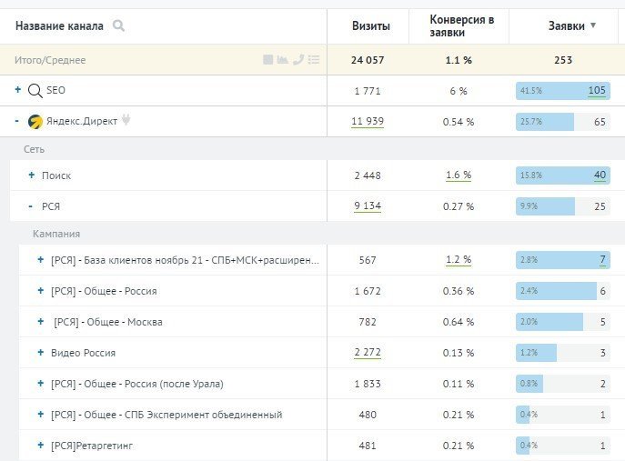
Task: Click the search icon beside Название канала
Action: (x=118, y=25)
